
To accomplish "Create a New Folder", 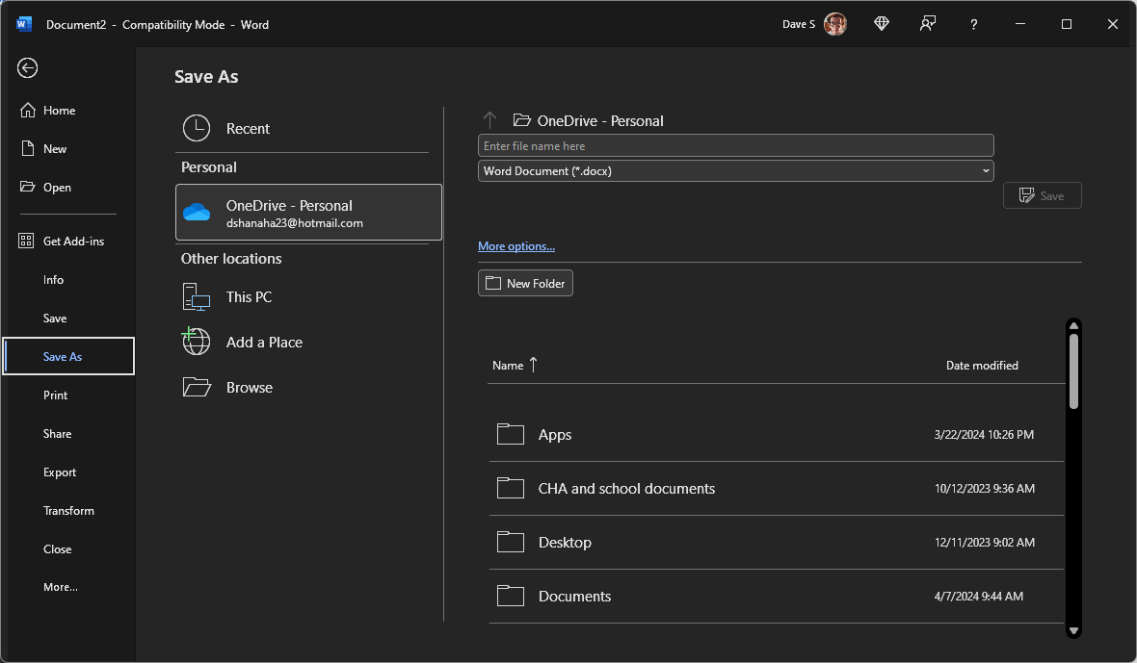I will click(525, 282).
